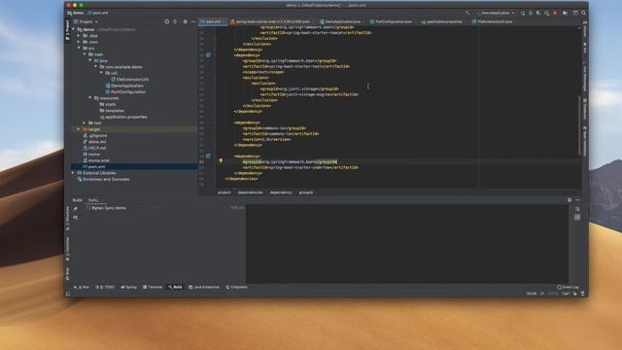Switch to the PortConfiguration.java tab
Screen dimensions: 622x350
393,21
